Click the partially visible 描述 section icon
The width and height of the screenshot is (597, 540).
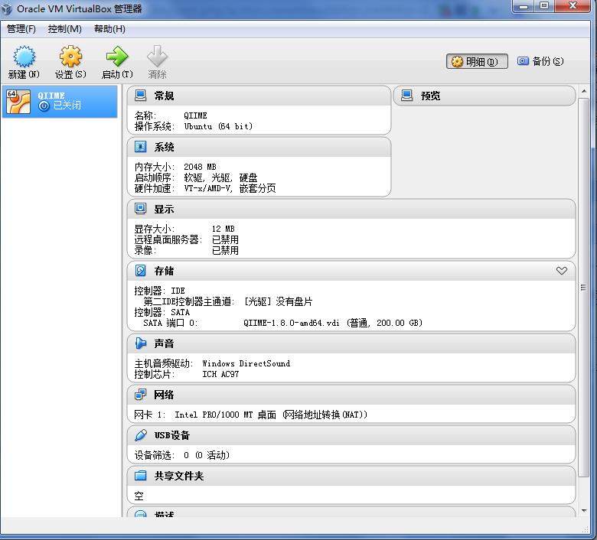pyautogui.click(x=141, y=514)
